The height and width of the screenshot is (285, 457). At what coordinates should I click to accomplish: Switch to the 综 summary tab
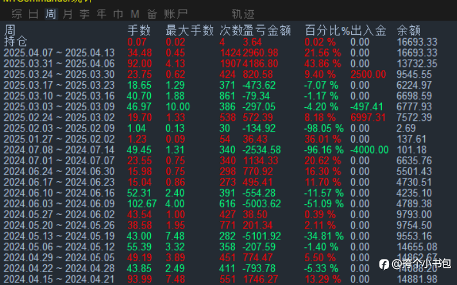point(17,14)
